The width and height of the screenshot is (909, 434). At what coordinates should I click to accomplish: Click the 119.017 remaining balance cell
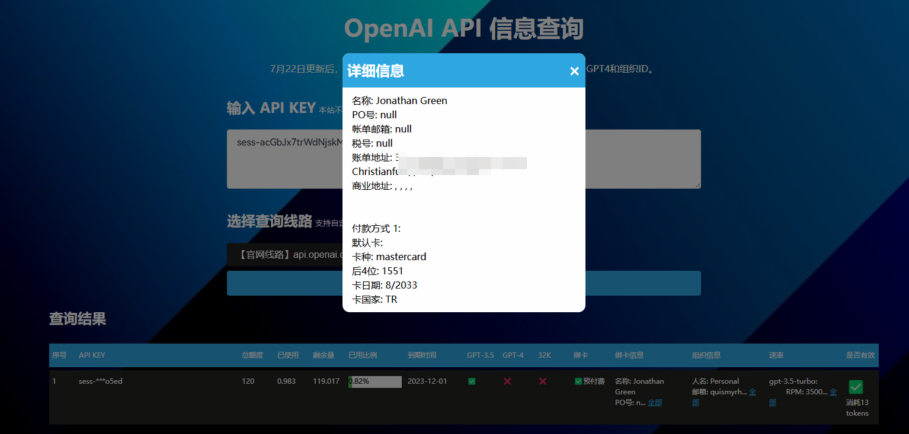coord(326,381)
